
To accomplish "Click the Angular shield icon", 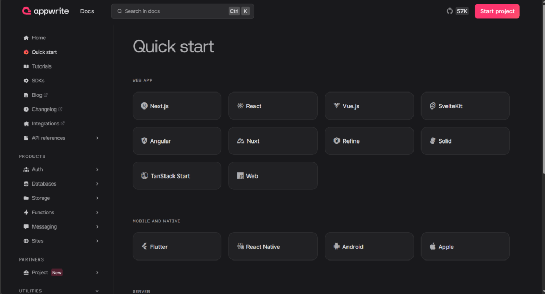I will (144, 140).
